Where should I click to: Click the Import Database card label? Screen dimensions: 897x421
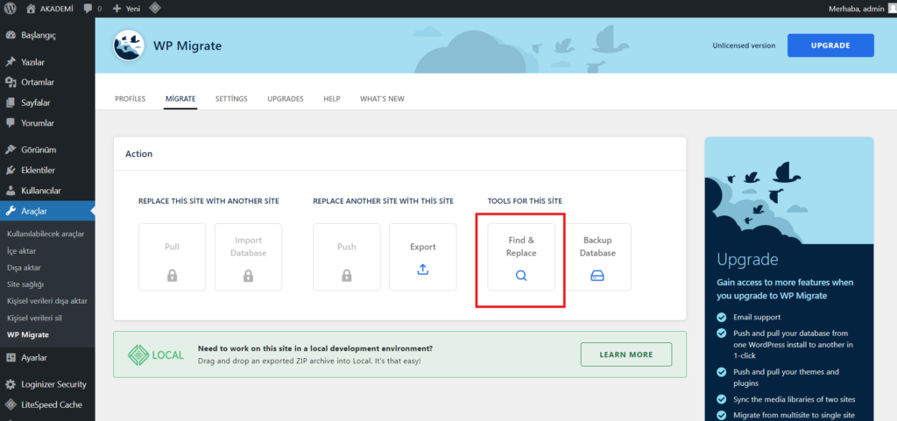pos(248,247)
